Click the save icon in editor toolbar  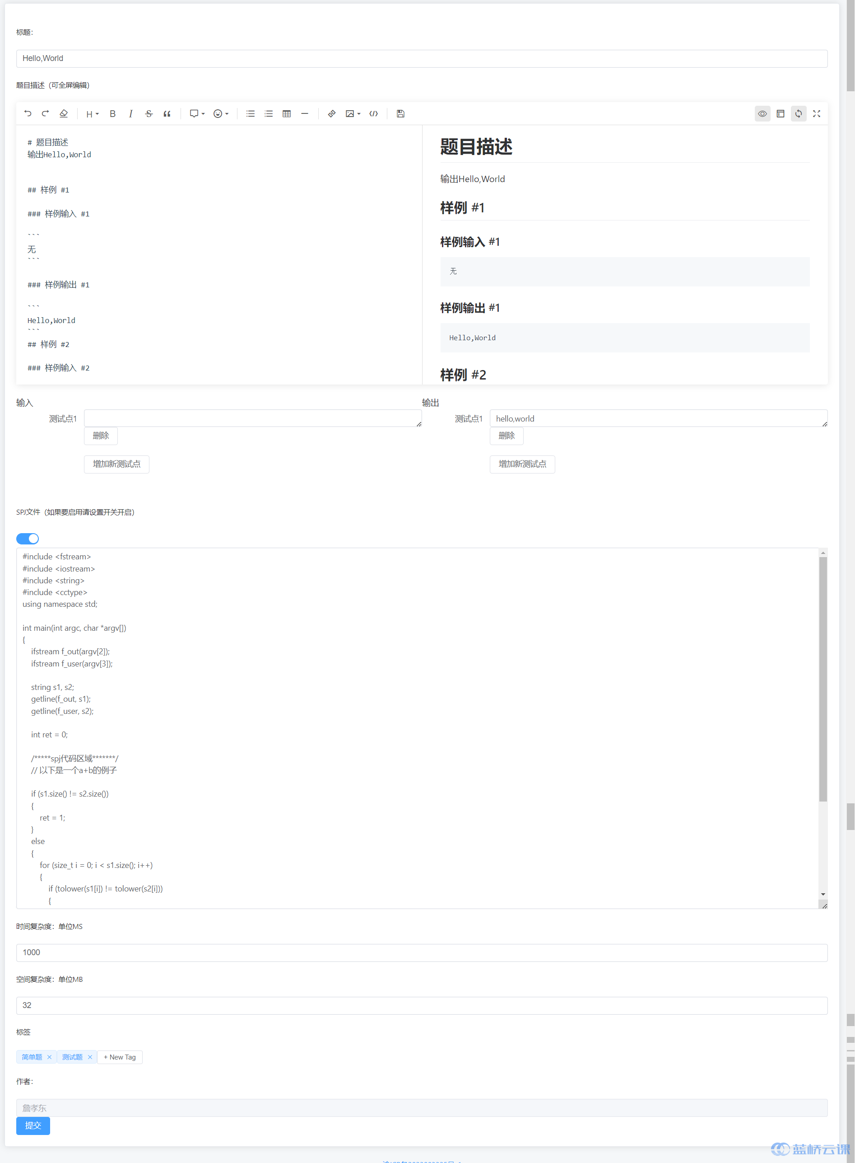tap(400, 113)
